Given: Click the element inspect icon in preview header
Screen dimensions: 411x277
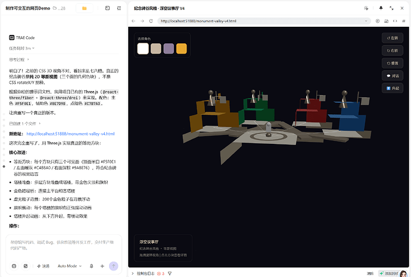Looking at the screenshot, I should [x=366, y=8].
